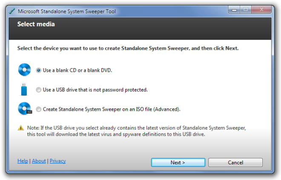Click the maximize button in title bar
The width and height of the screenshot is (281, 180).
pos(246,10)
